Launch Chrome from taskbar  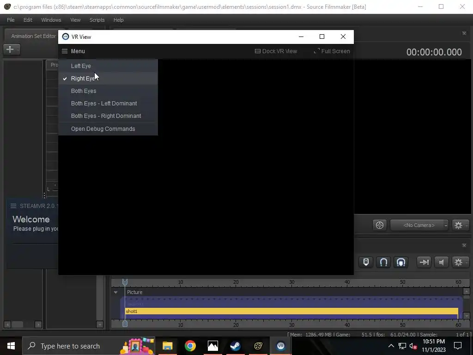(190, 346)
